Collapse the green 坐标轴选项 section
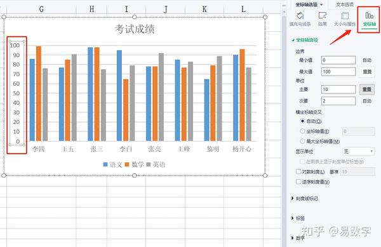The width and height of the screenshot is (381, 247). [305, 40]
